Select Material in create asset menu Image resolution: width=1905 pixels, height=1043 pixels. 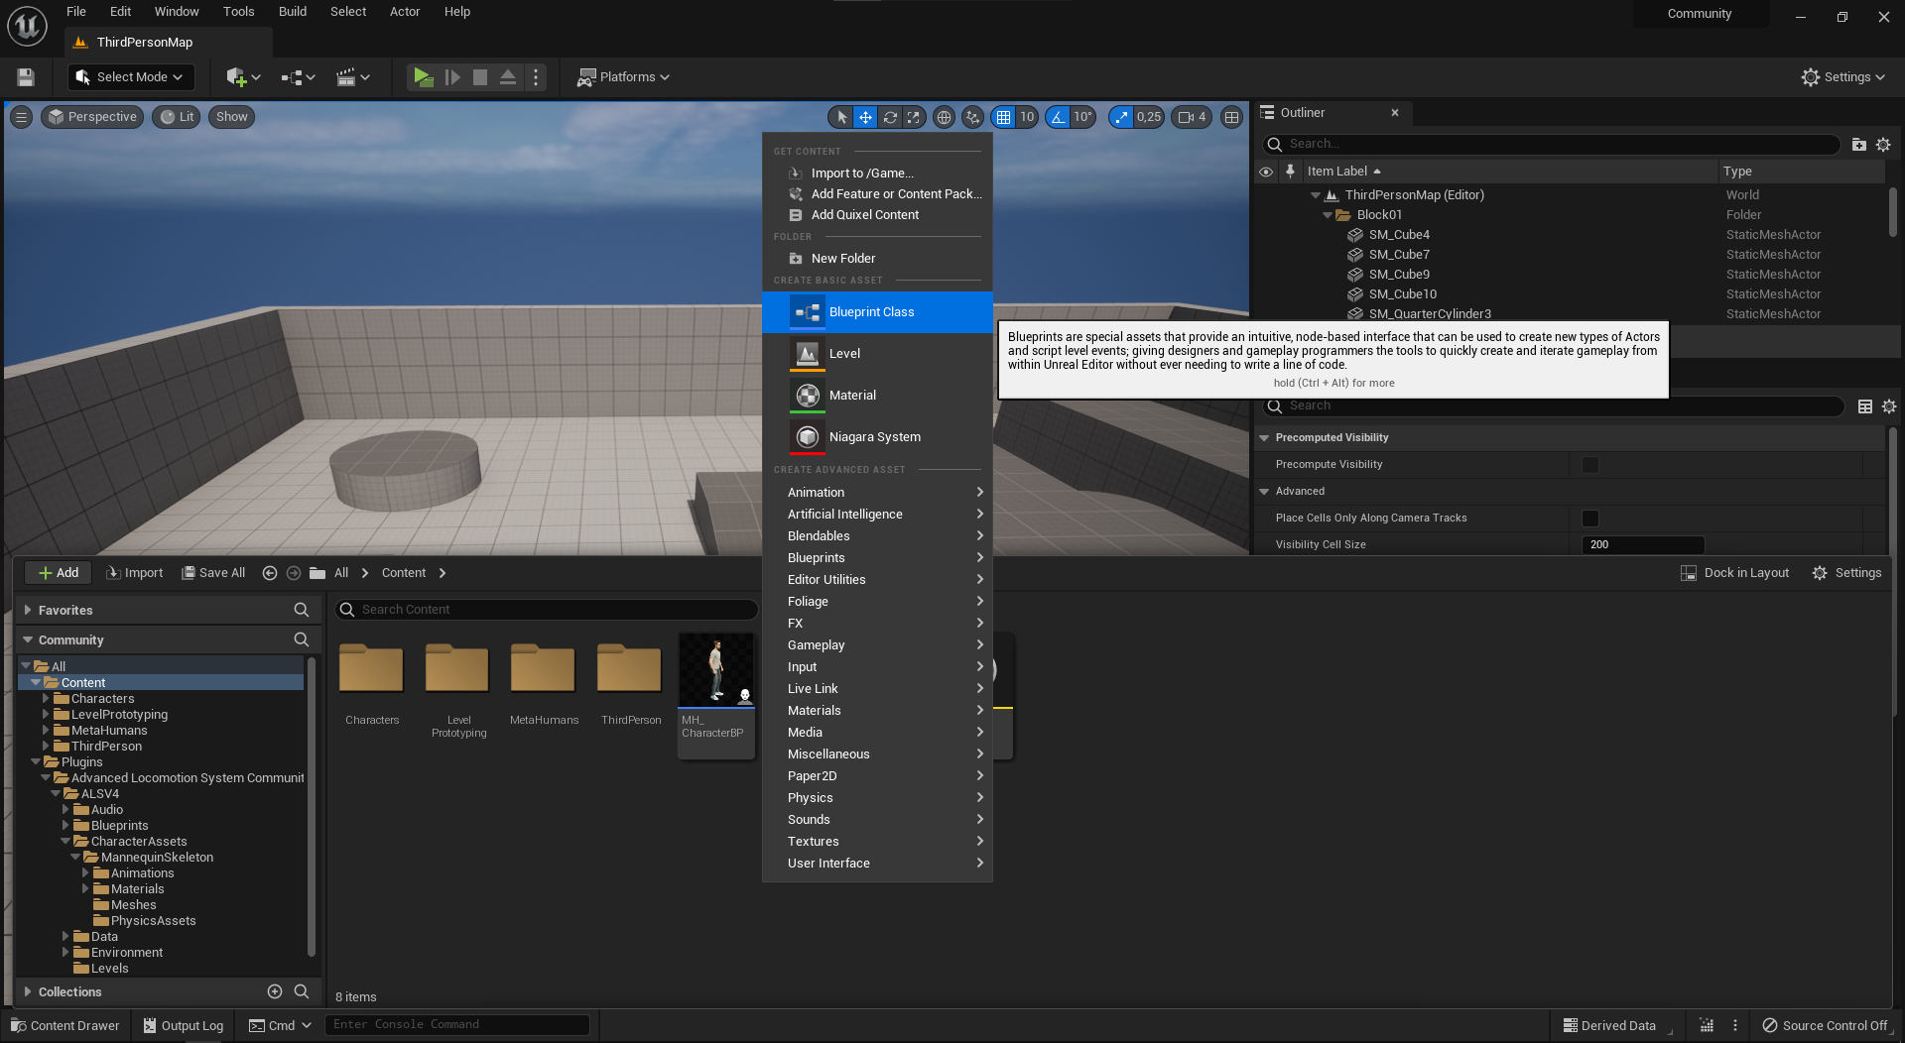click(877, 396)
